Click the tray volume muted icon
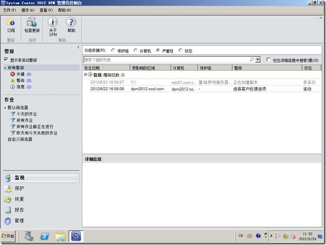Screen dimensions: 326x245 tap(293, 236)
